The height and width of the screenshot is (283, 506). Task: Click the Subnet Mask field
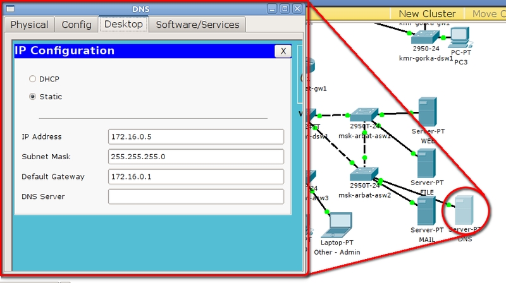coord(195,157)
